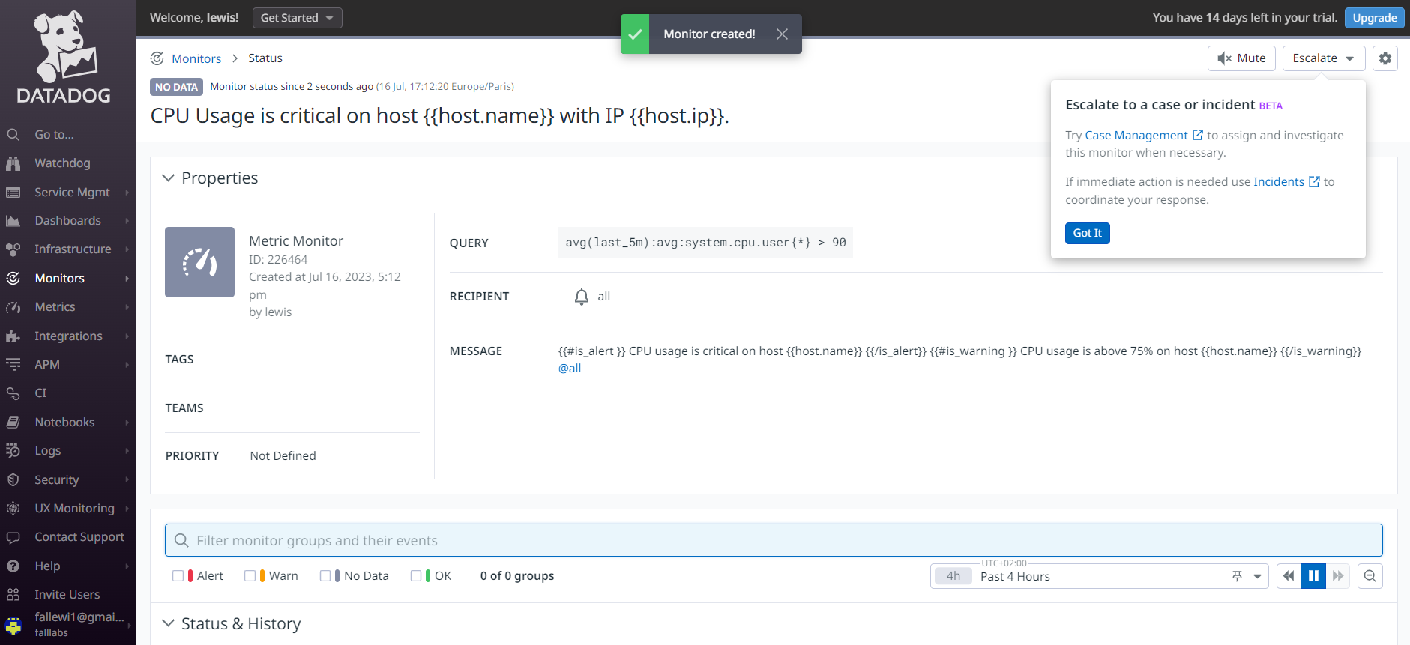The height and width of the screenshot is (645, 1410).
Task: Dismiss the Monitor created notification
Action: point(782,34)
